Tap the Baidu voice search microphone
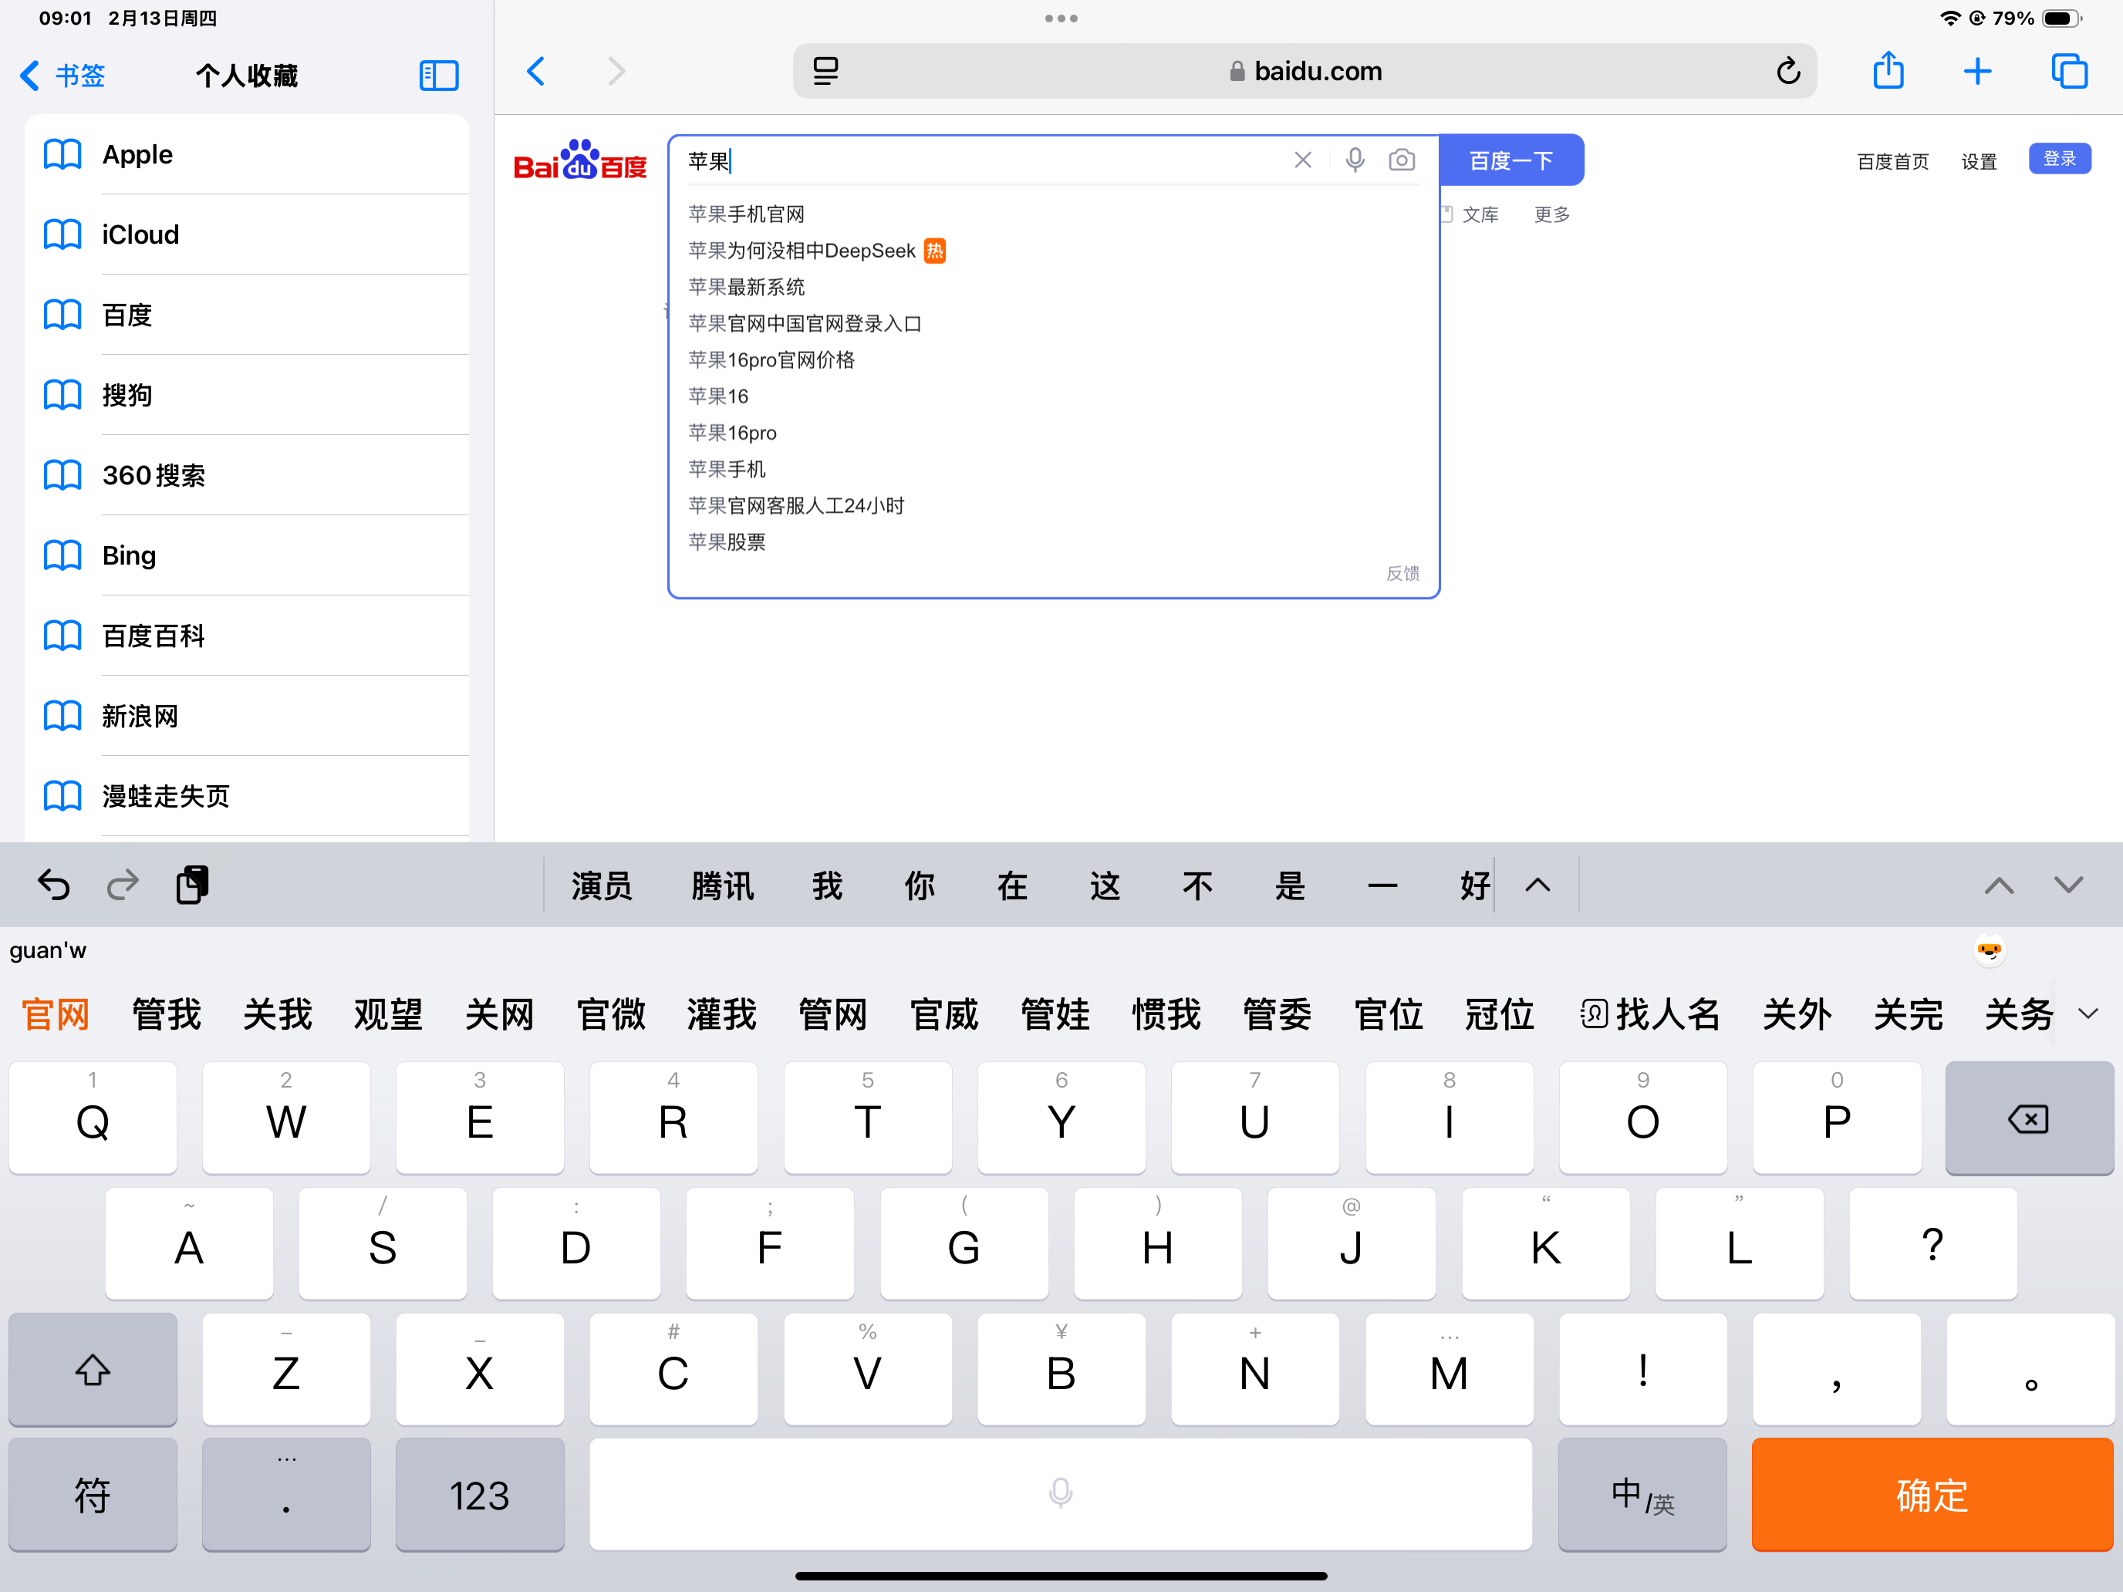This screenshot has height=1592, width=2123. coord(1354,160)
